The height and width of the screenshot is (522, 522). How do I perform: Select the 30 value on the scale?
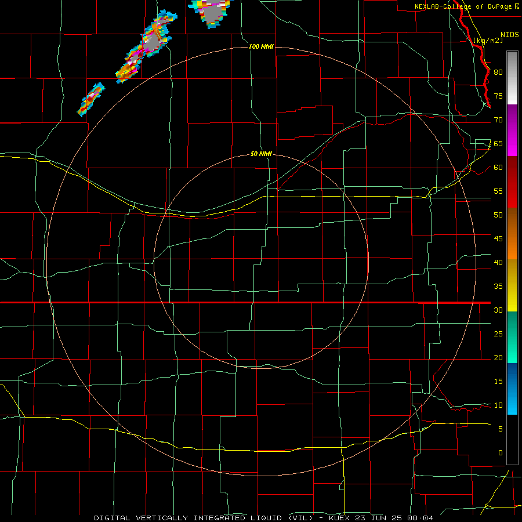pos(498,310)
